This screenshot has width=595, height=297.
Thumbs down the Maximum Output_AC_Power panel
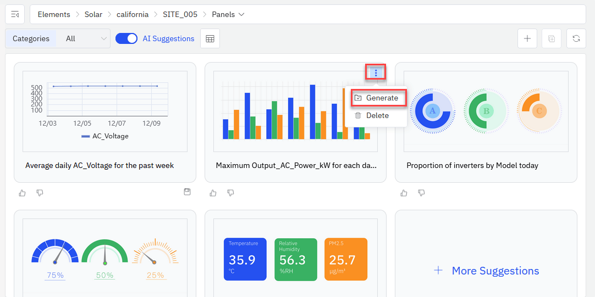[230, 193]
